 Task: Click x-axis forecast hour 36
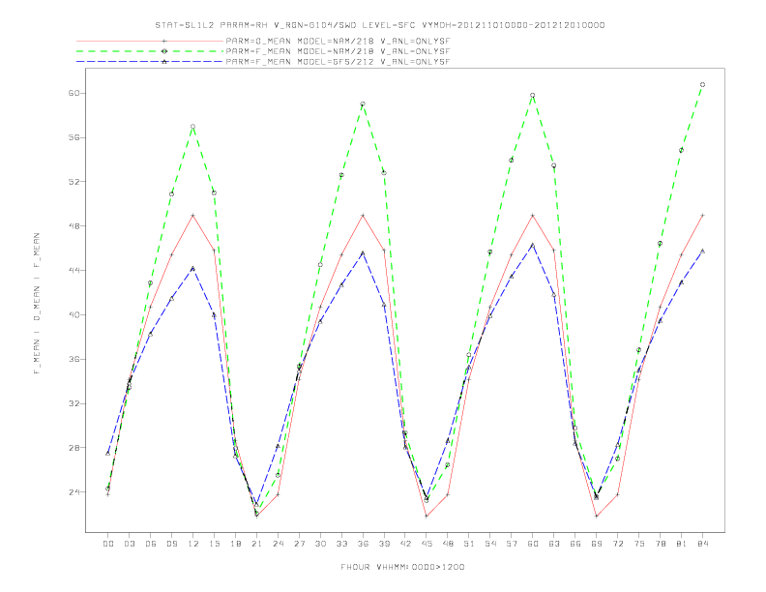tap(363, 544)
